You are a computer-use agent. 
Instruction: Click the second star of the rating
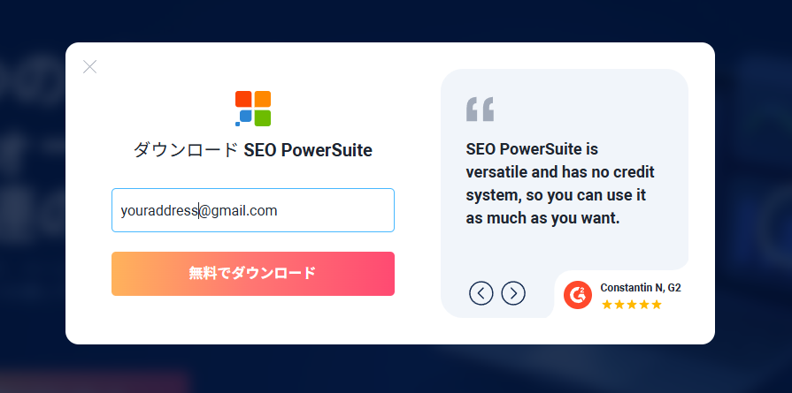click(x=619, y=305)
